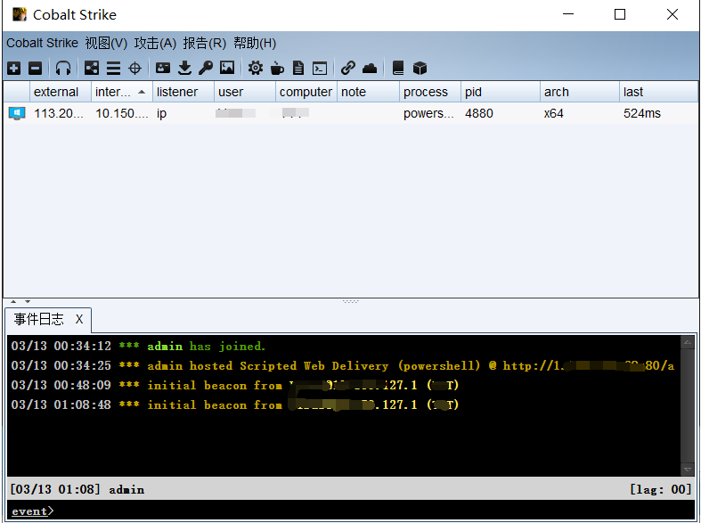Open keystrokes key icon
Screen dimensions: 701x523
tap(206, 68)
